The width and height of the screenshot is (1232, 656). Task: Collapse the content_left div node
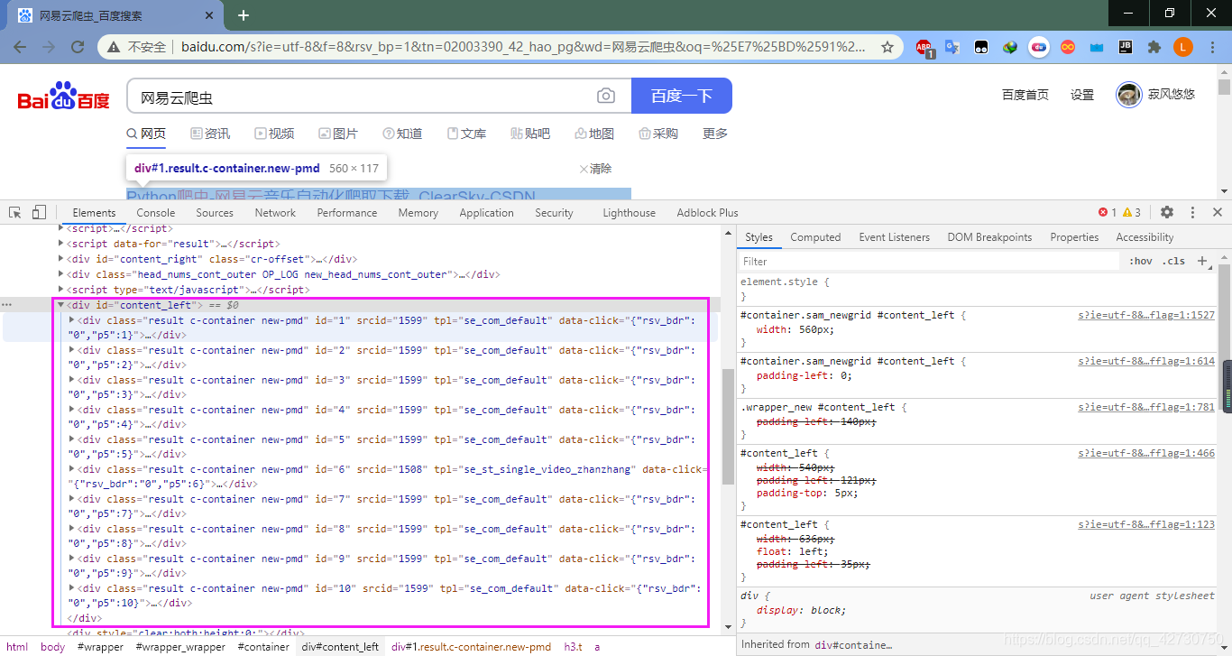pos(61,305)
